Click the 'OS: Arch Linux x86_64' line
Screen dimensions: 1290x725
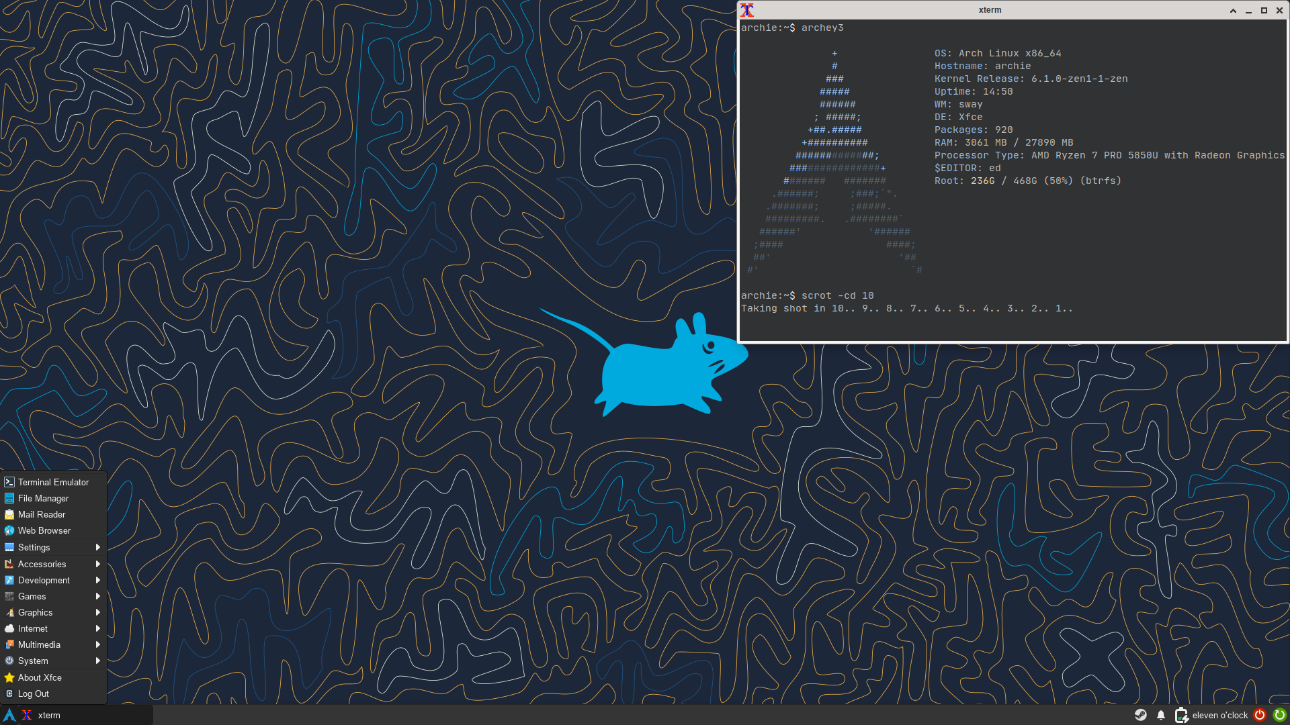pos(998,53)
